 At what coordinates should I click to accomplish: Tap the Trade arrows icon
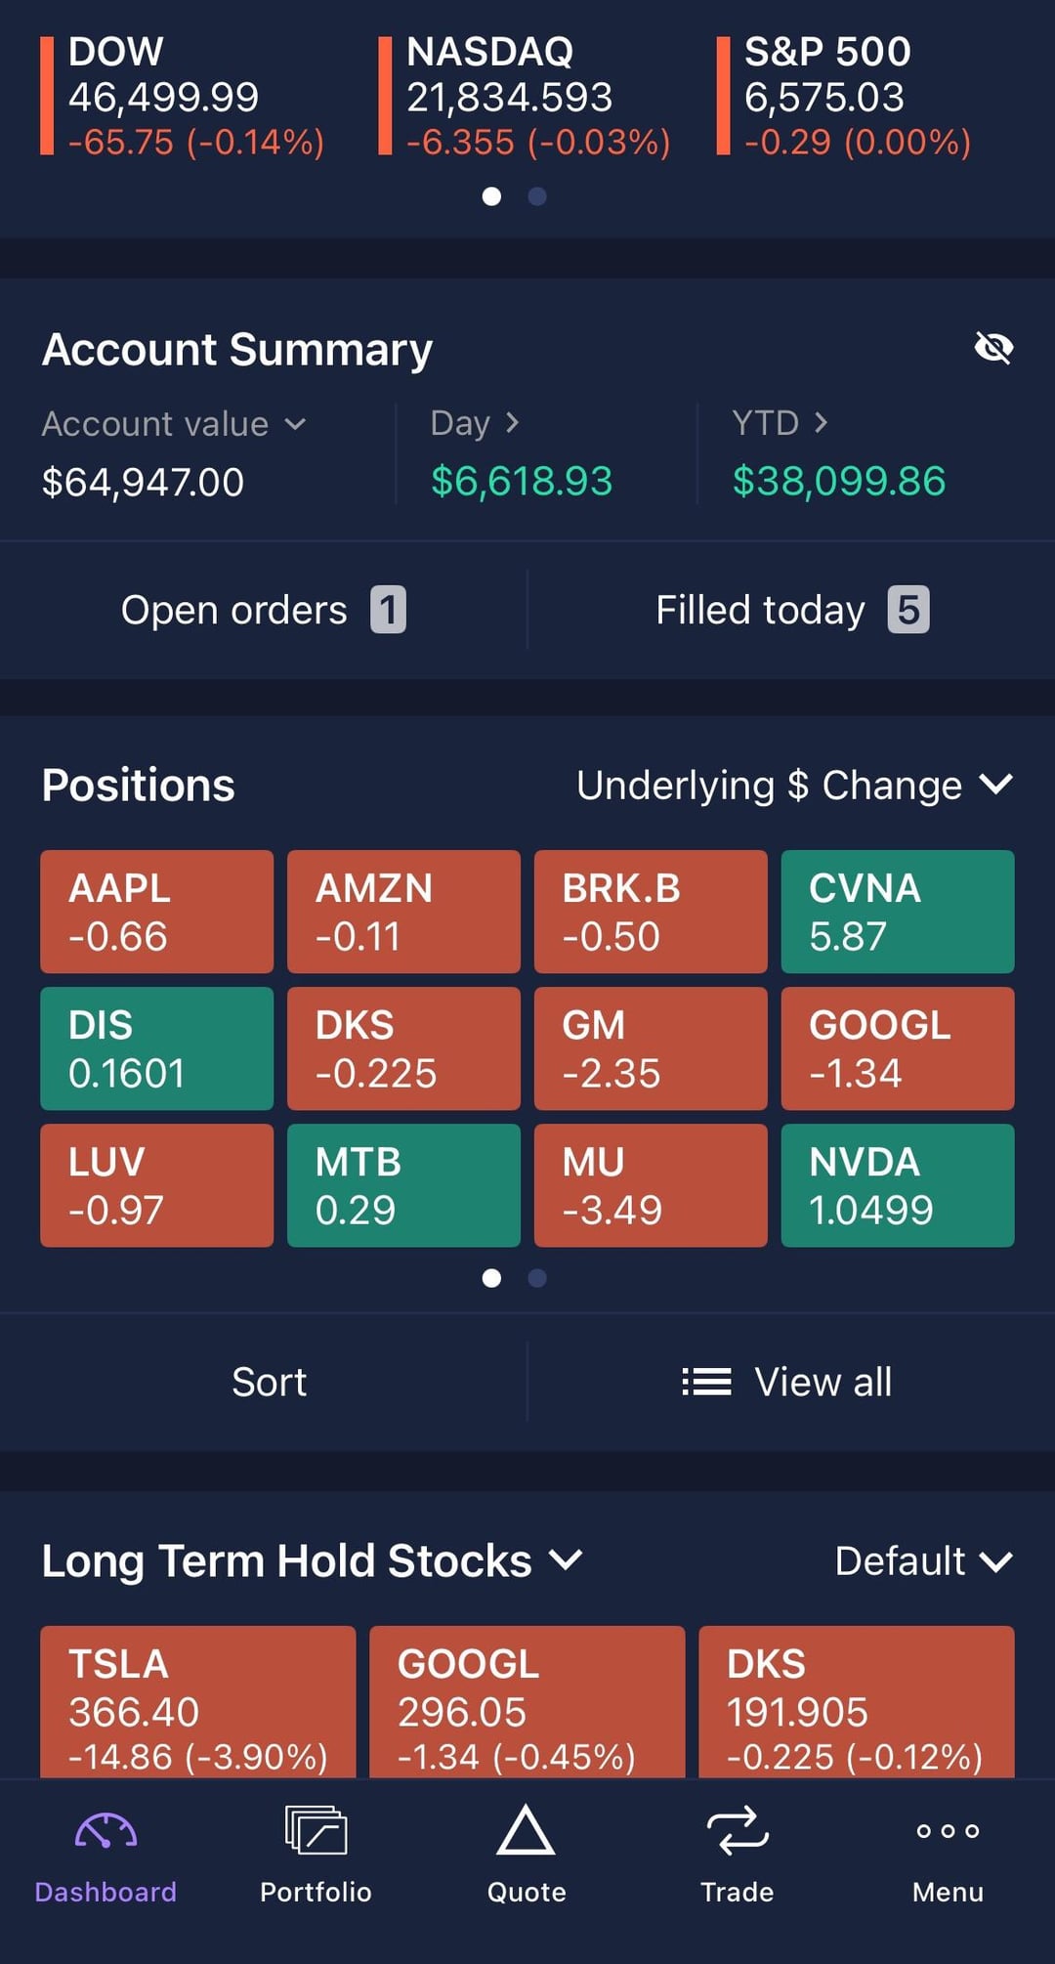[737, 1831]
